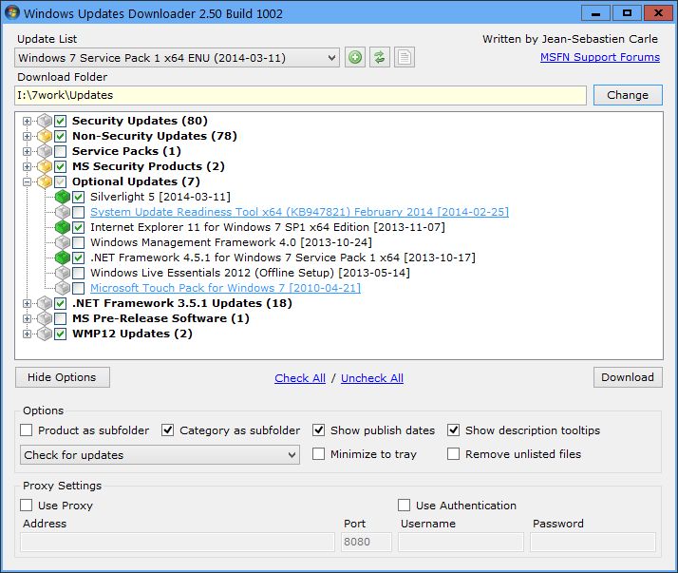Click the yellow cube beside MS Security Products

tap(45, 166)
